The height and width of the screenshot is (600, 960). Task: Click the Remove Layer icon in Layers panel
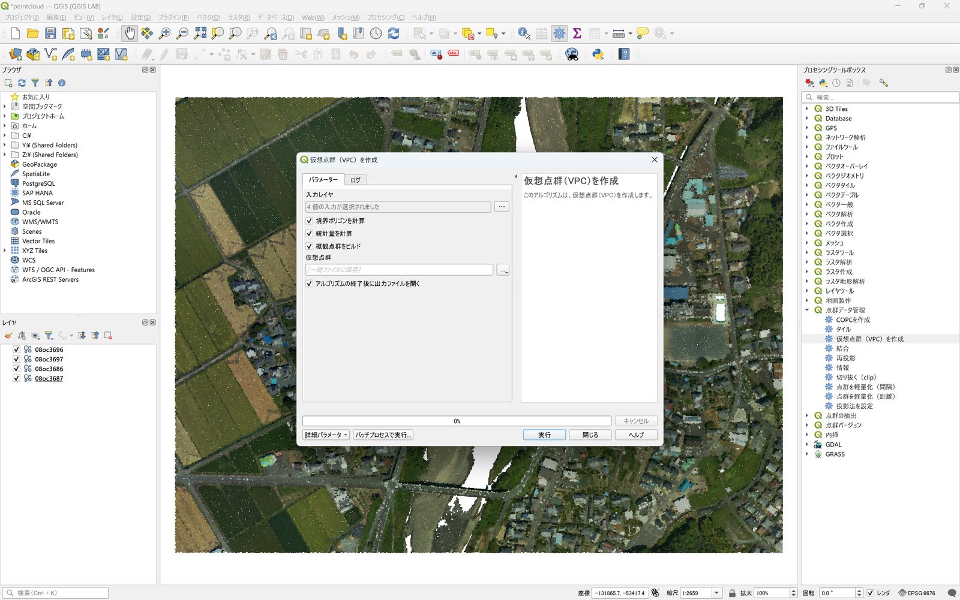pos(108,336)
